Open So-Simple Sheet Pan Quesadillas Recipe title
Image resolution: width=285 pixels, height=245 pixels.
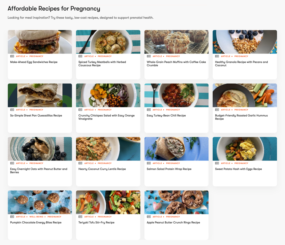36,115
